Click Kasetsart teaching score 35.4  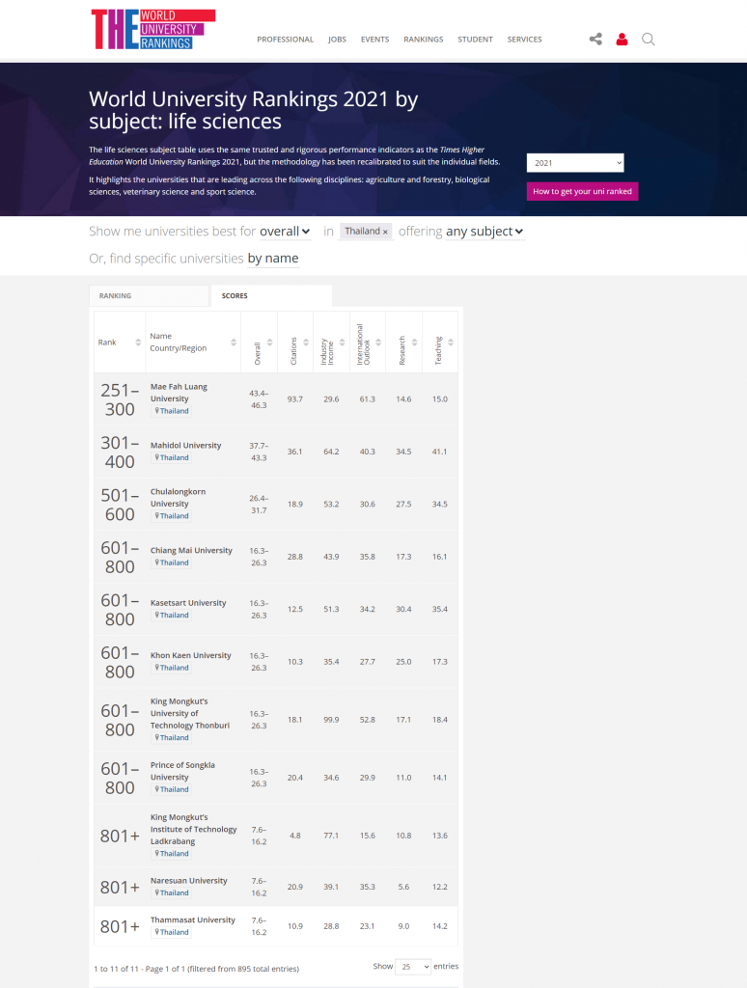click(440, 610)
